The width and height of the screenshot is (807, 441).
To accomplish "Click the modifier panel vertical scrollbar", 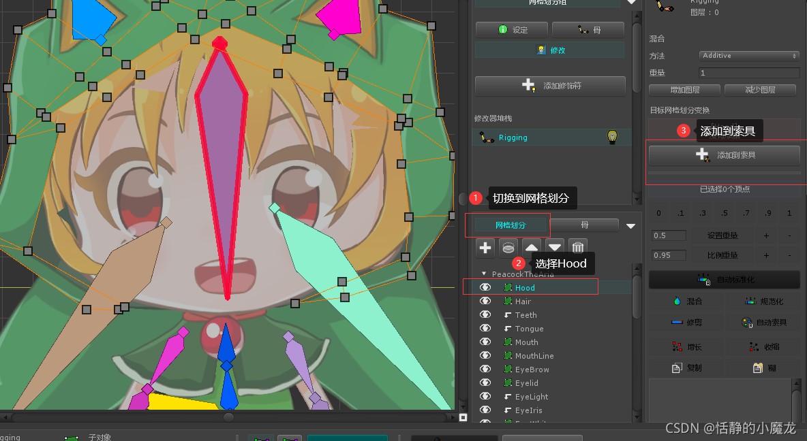I will click(637, 58).
